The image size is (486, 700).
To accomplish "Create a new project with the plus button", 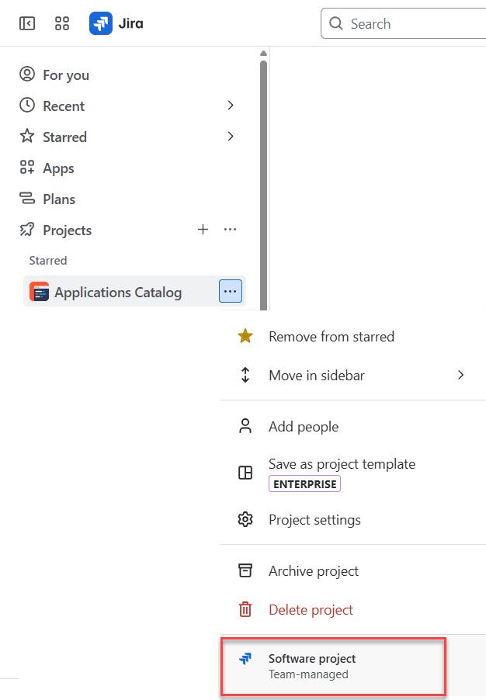I will pyautogui.click(x=203, y=230).
